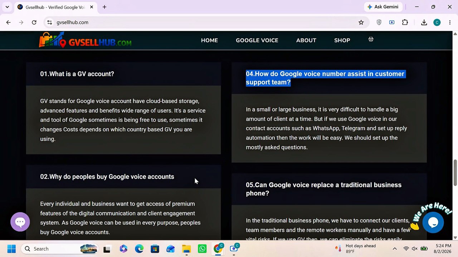458x257 pixels.
Task: Open the purple chat bubble widget
Action: click(x=20, y=222)
